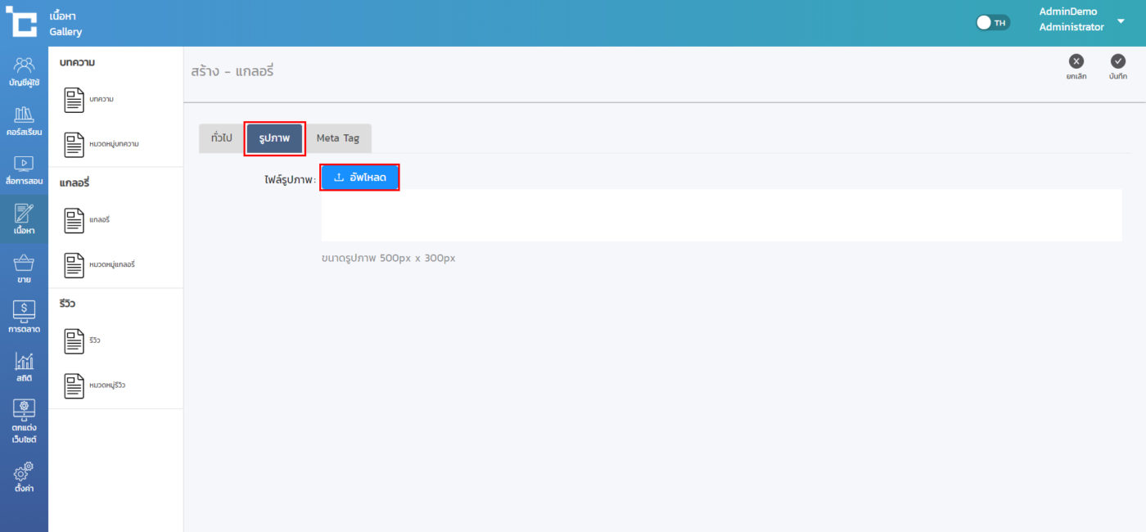Open the สถิติ (statistics) chart icon
This screenshot has height=532, width=1146.
tap(24, 367)
